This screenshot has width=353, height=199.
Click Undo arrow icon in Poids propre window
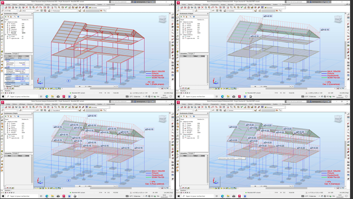point(37,8)
